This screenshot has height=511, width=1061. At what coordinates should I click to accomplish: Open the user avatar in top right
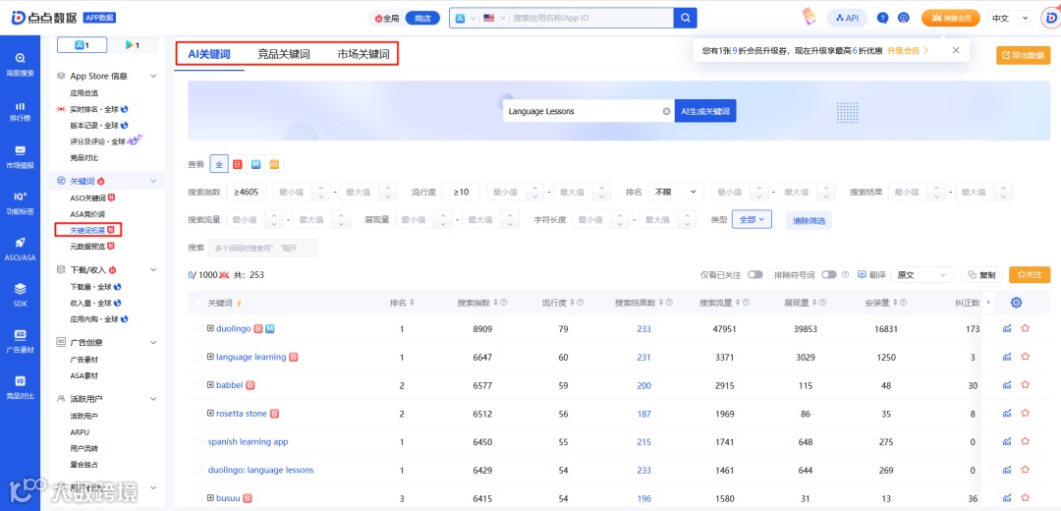point(1049,19)
